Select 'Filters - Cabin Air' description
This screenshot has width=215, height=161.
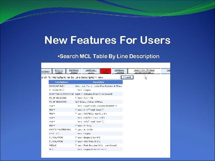(84, 98)
